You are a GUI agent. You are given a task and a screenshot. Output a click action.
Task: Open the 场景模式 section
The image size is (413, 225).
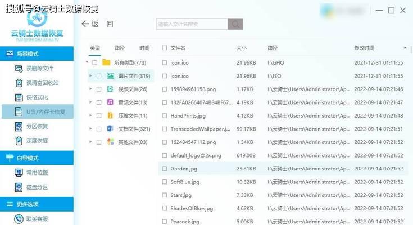37,53
